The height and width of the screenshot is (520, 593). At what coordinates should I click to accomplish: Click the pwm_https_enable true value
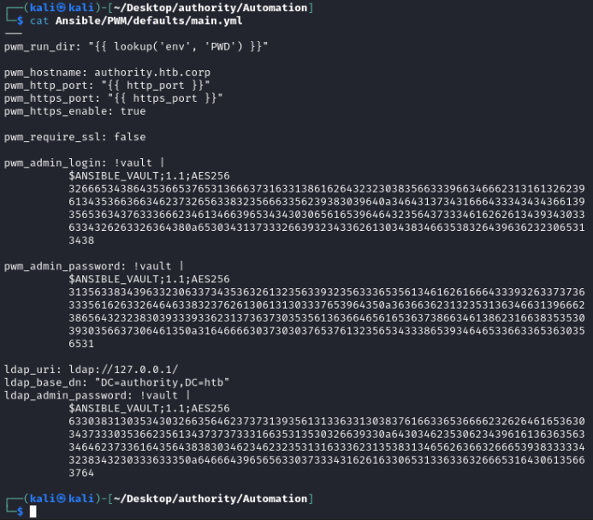(133, 111)
